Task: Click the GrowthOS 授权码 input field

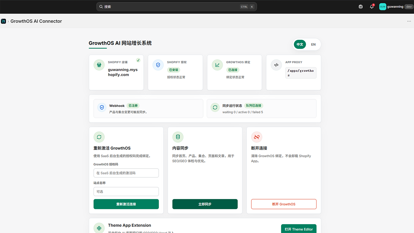Action: pos(126,173)
